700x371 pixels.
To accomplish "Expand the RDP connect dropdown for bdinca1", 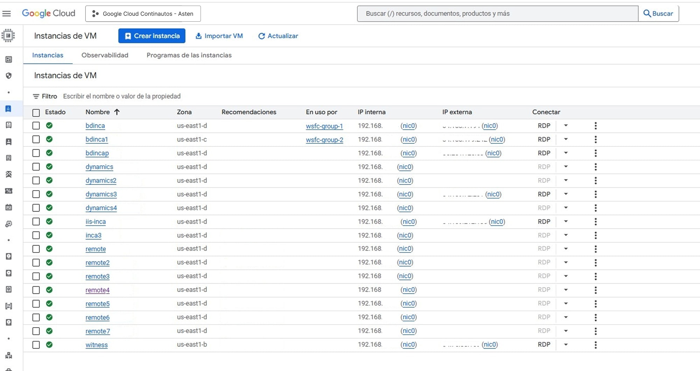I will click(566, 139).
